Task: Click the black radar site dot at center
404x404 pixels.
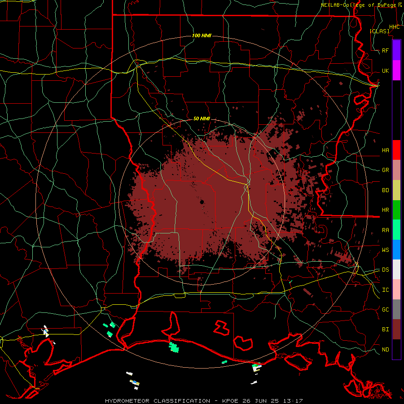Action: pos(202,202)
